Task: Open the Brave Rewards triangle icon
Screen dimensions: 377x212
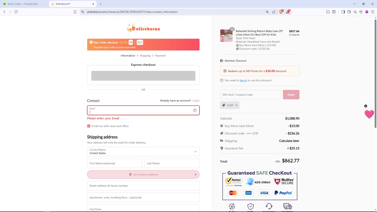Action: (x=288, y=12)
